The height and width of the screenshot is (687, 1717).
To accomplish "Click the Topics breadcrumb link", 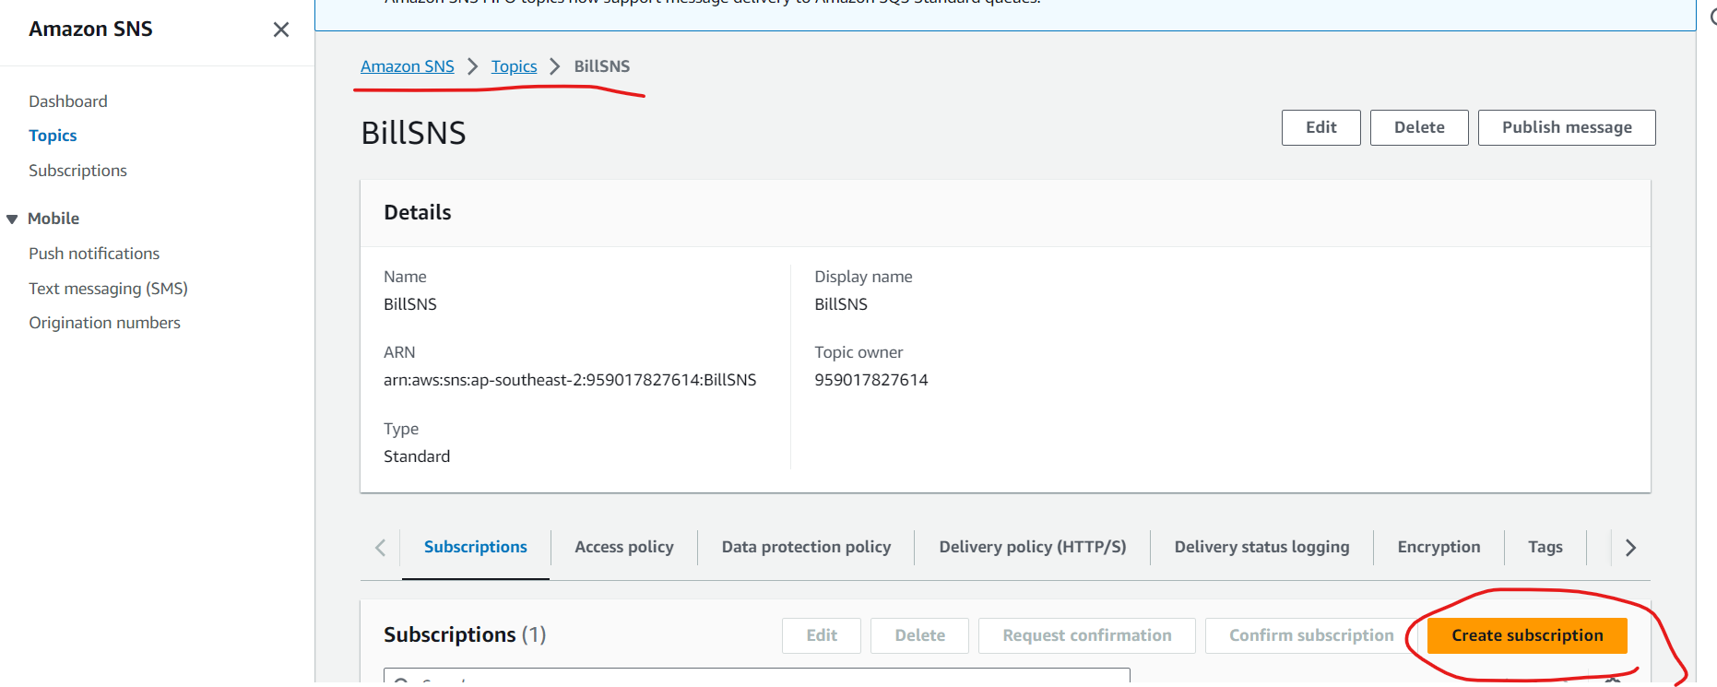I will click(x=514, y=66).
